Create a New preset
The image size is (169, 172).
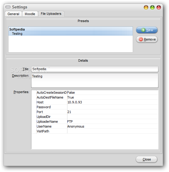(147, 30)
